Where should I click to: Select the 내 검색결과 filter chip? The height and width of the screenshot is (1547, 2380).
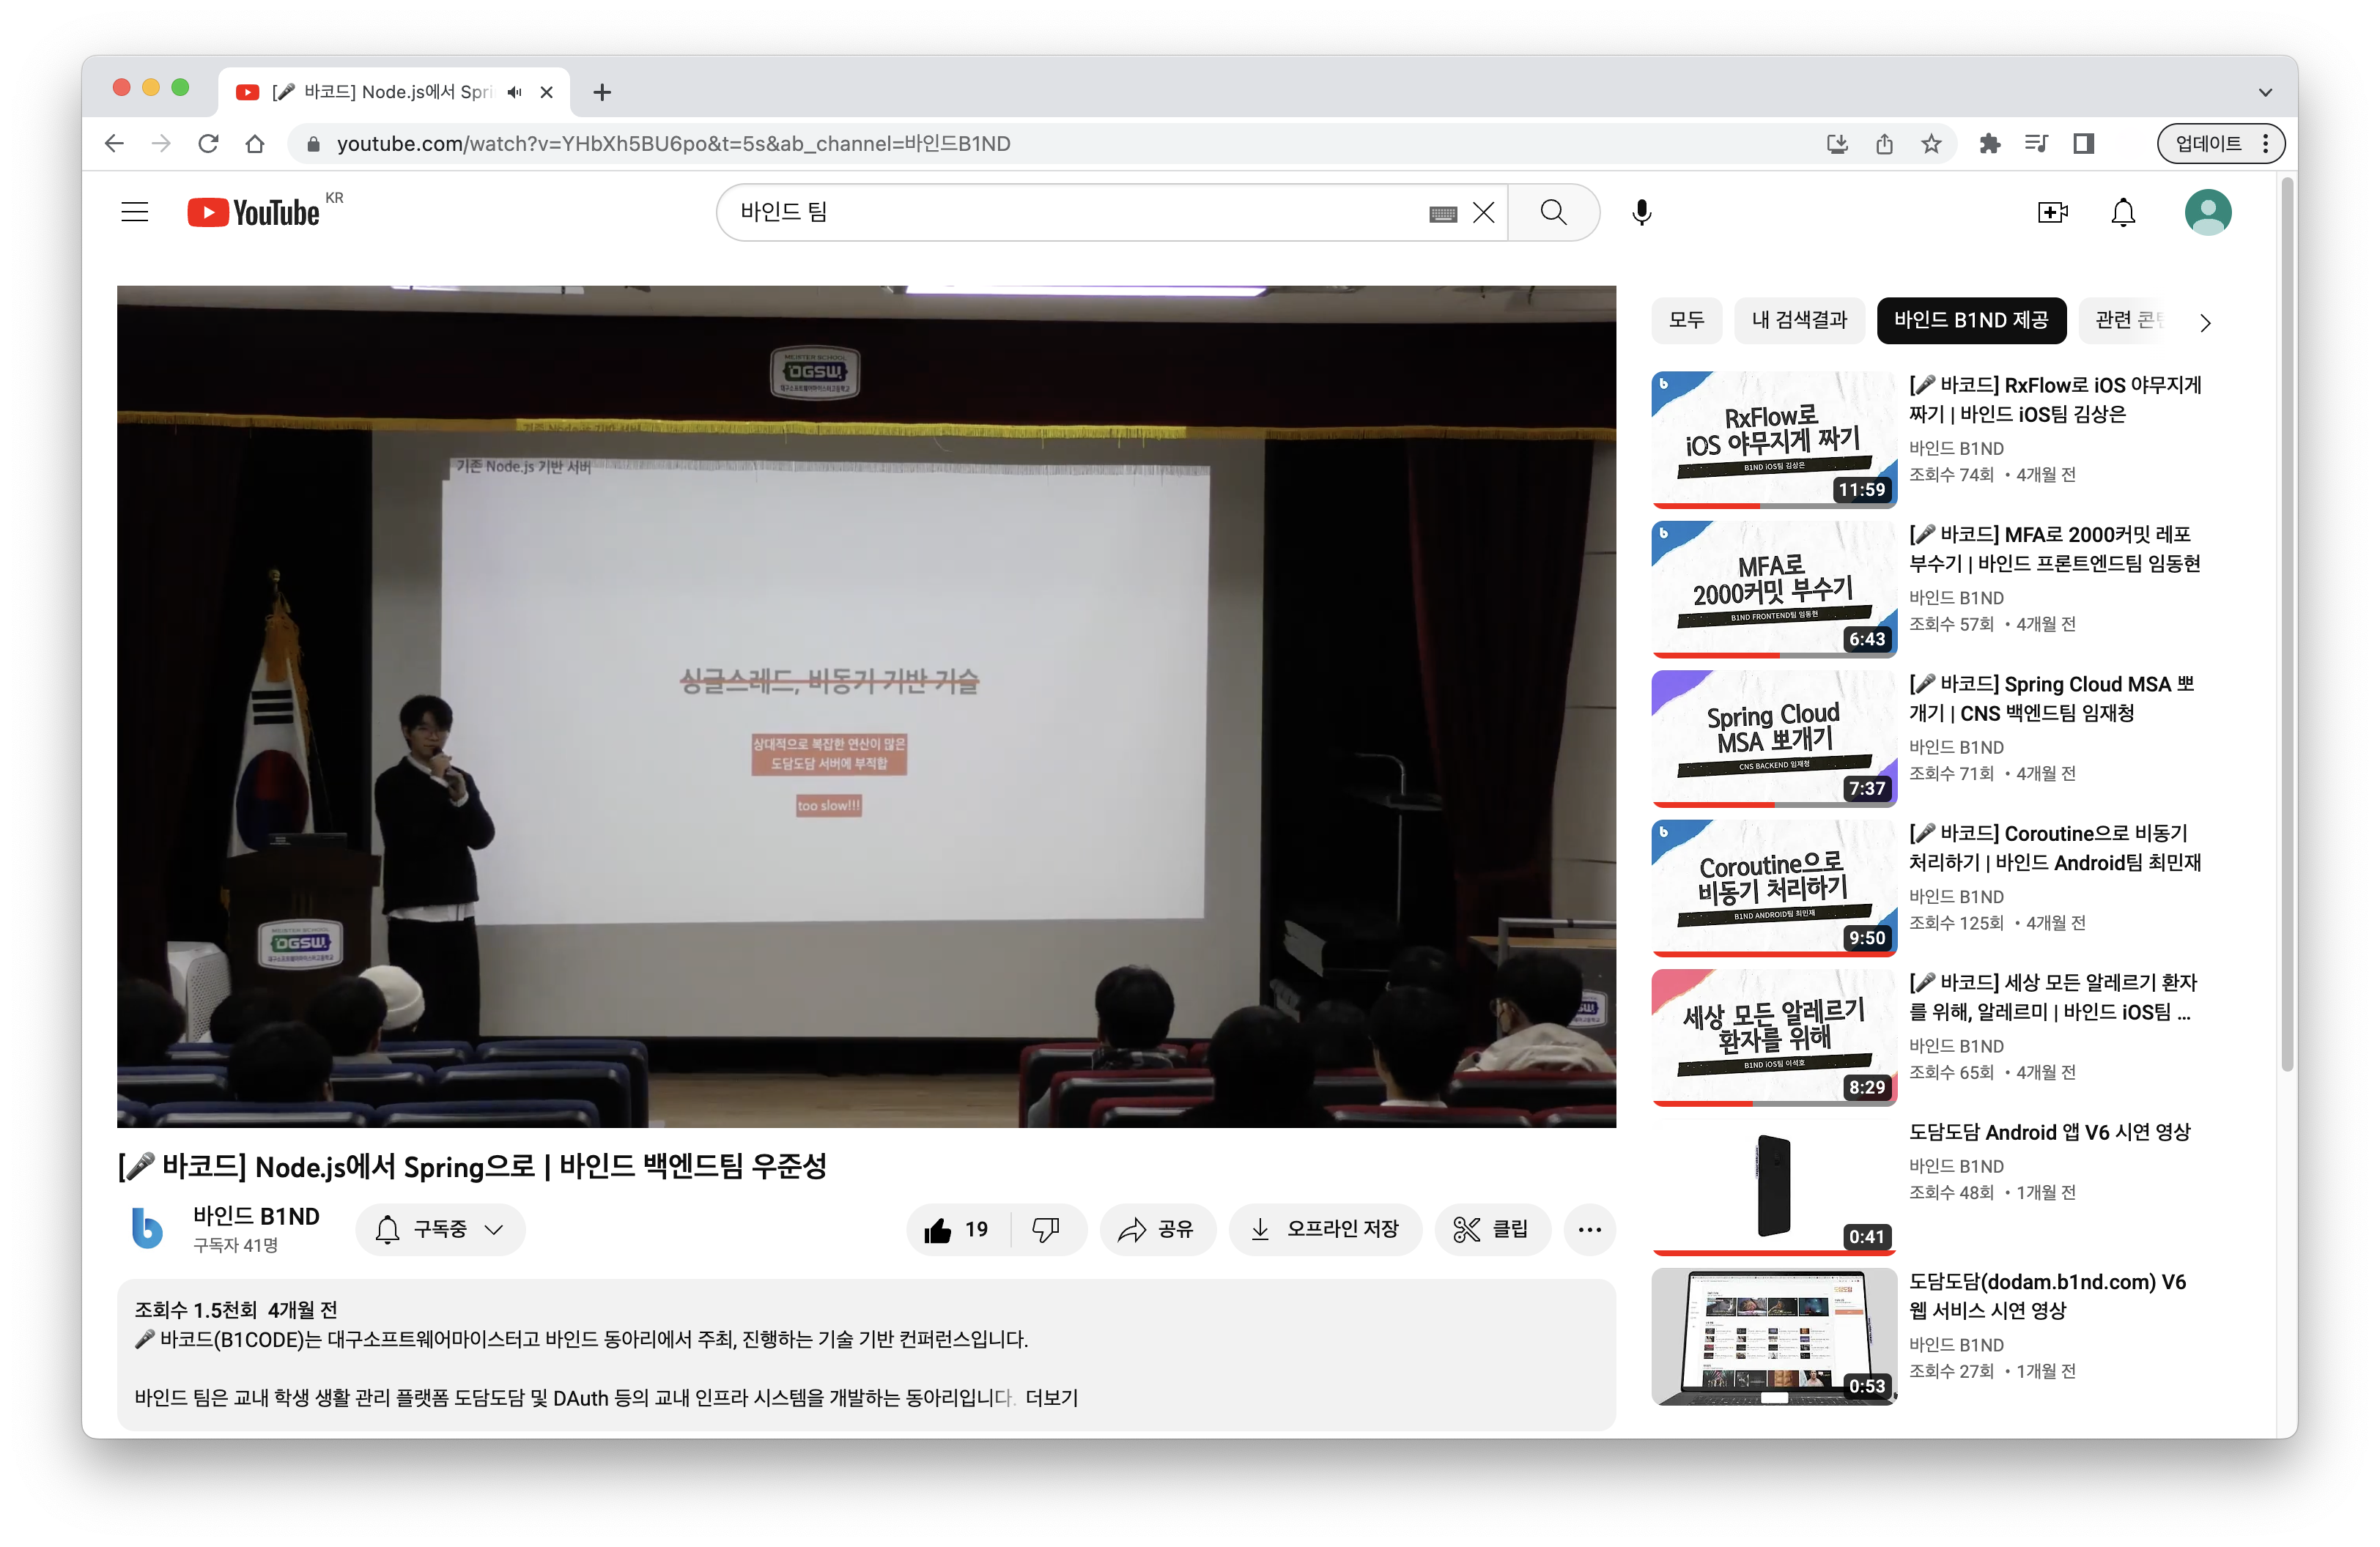(x=1799, y=320)
